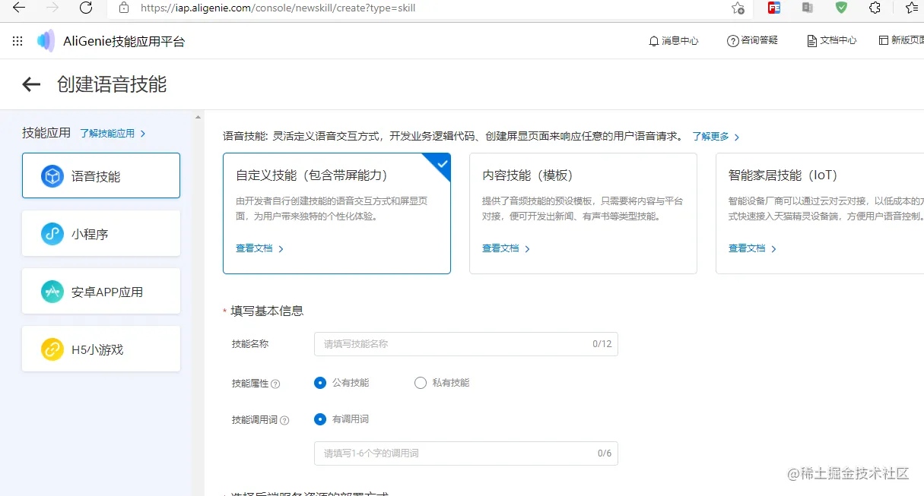The width and height of the screenshot is (924, 496).
Task: Click help icon next to 技能属性
Action: coord(276,384)
